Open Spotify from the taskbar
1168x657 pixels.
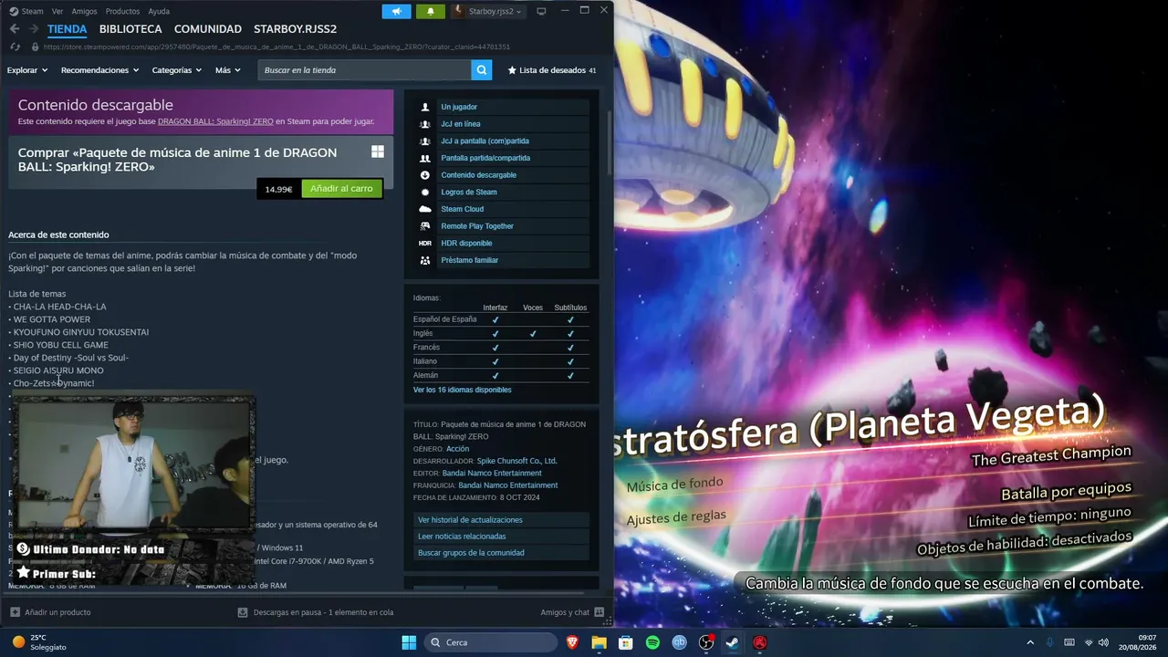(x=652, y=642)
